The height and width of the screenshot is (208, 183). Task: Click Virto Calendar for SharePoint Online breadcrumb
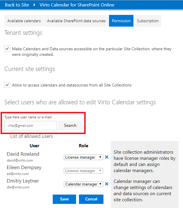coord(77,5)
